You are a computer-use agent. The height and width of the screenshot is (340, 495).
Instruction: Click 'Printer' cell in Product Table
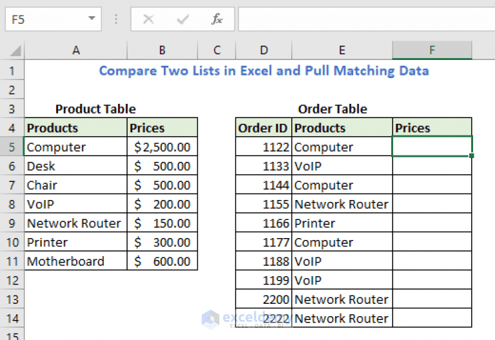tap(76, 242)
